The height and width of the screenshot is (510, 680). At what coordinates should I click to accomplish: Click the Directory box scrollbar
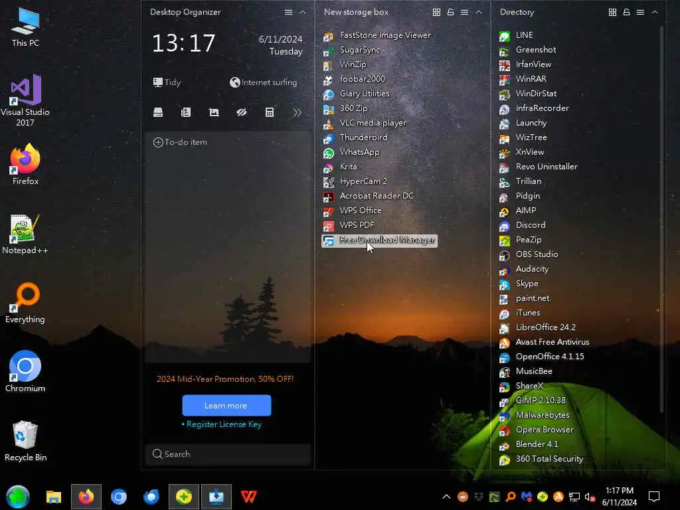point(661,219)
